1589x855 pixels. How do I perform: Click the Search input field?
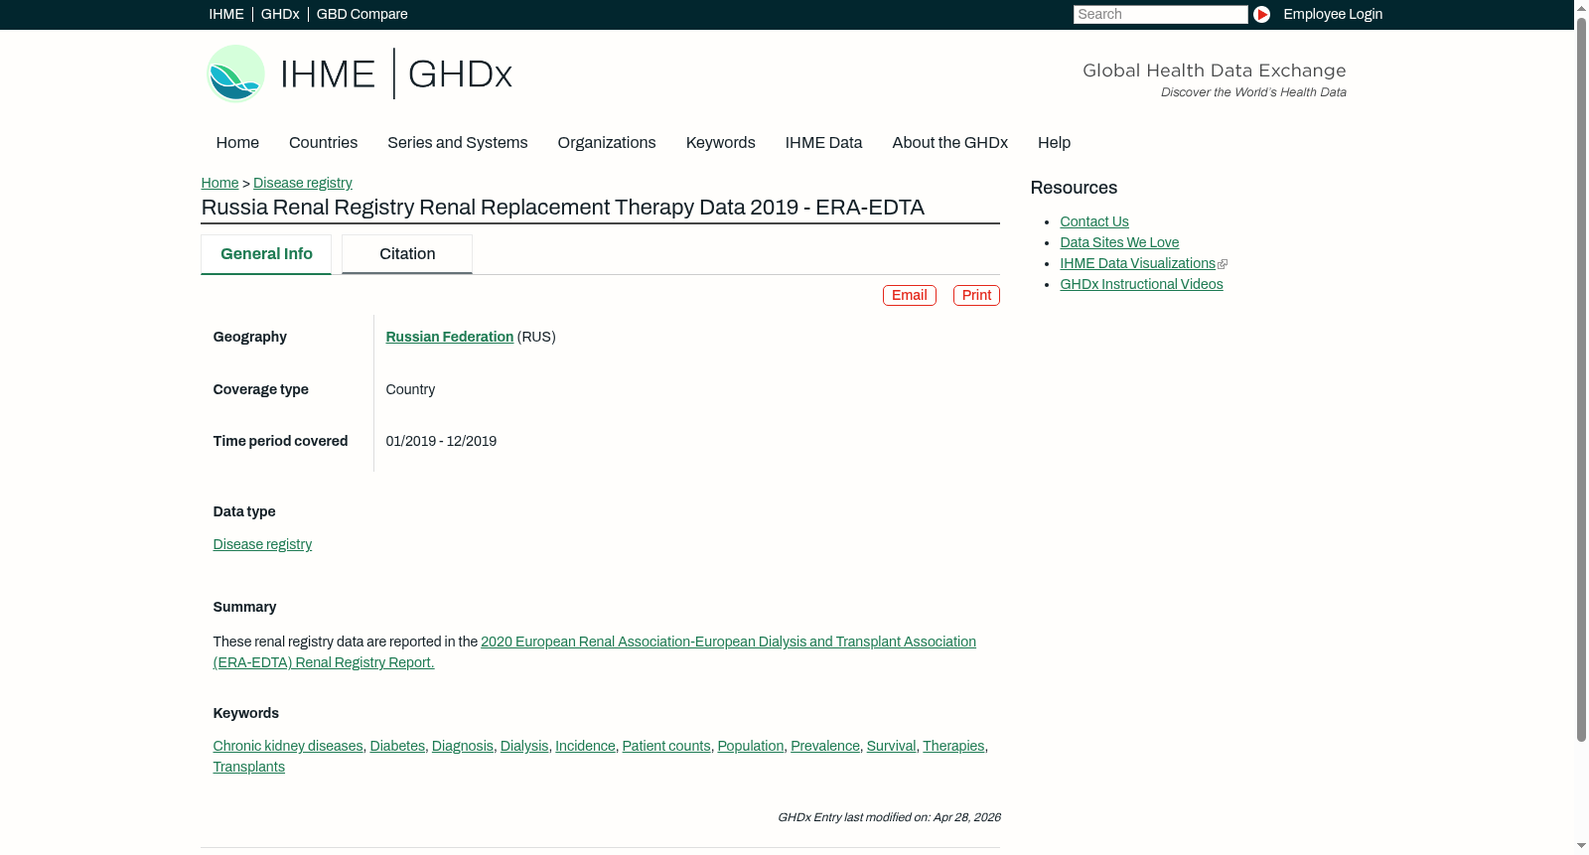coord(1160,14)
